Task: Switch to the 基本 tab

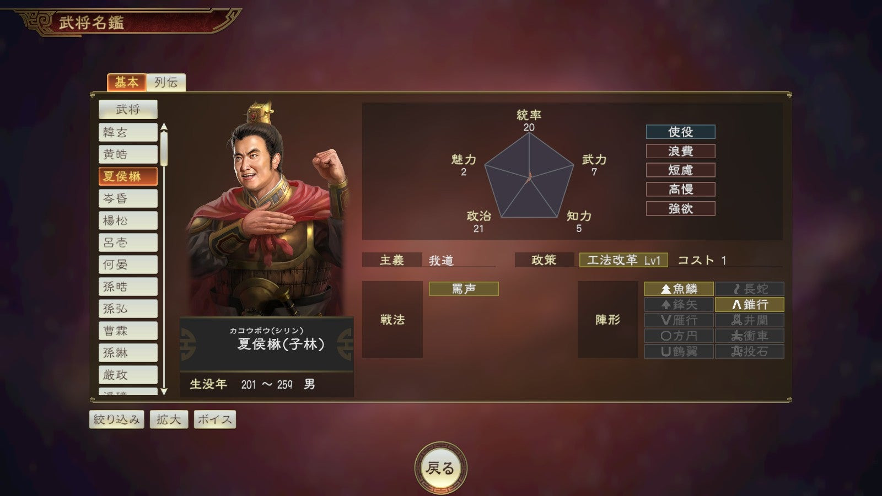Action: pos(127,82)
